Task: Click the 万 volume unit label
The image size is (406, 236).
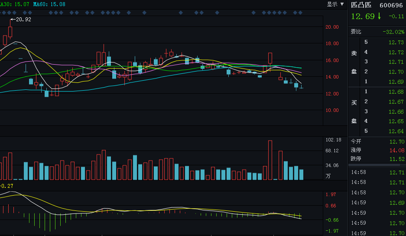Action: click(x=328, y=177)
